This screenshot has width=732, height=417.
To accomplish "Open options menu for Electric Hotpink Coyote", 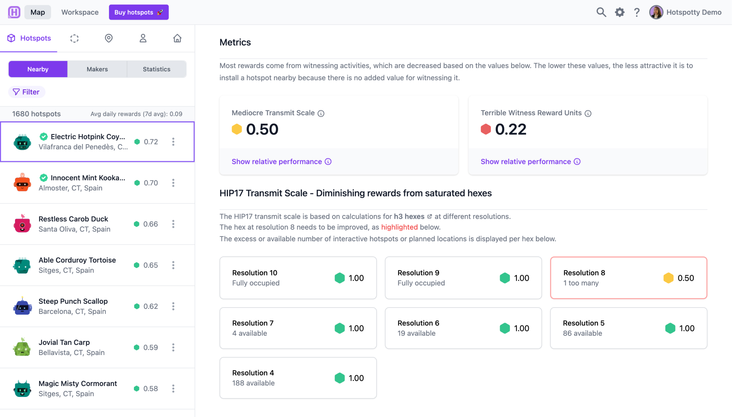I will [173, 142].
